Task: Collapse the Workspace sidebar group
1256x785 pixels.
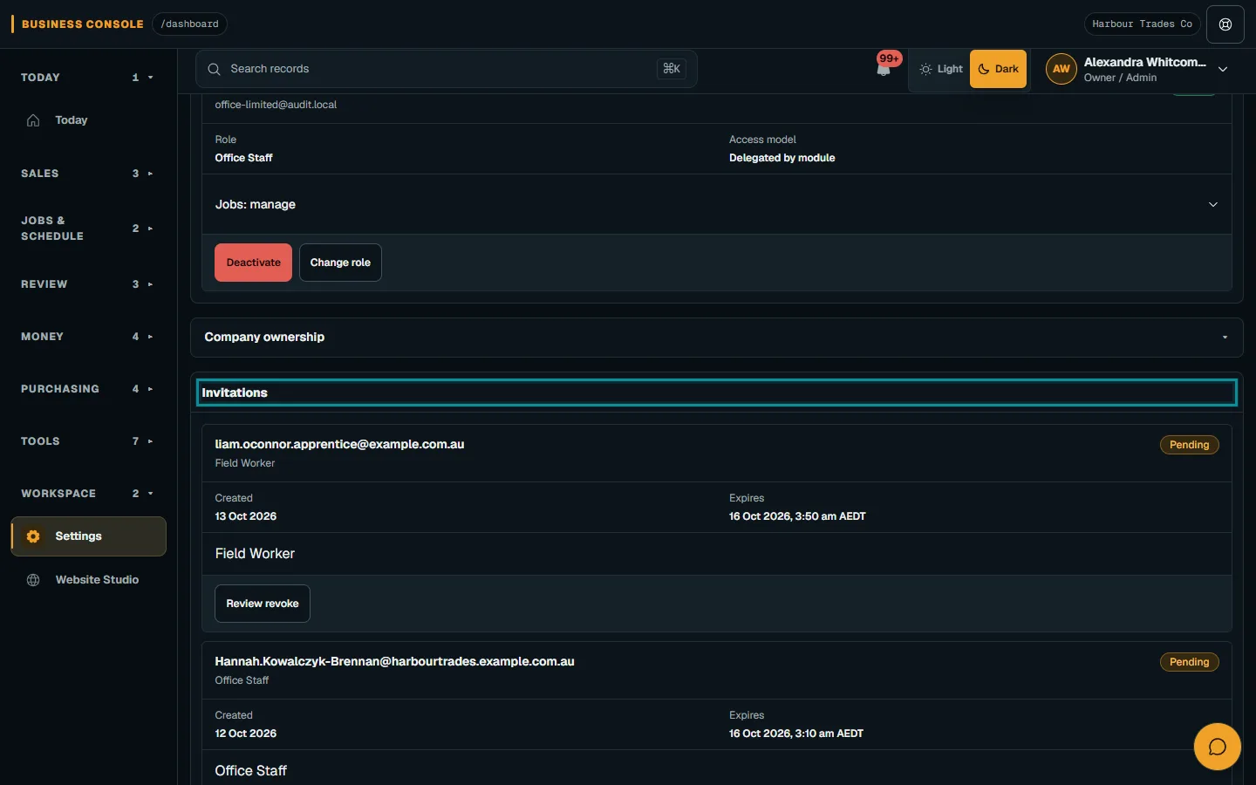Action: click(x=88, y=494)
